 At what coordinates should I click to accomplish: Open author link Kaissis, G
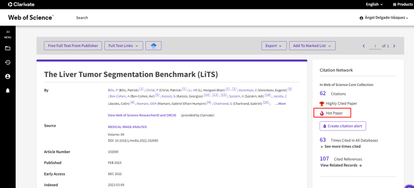pos(169,97)
